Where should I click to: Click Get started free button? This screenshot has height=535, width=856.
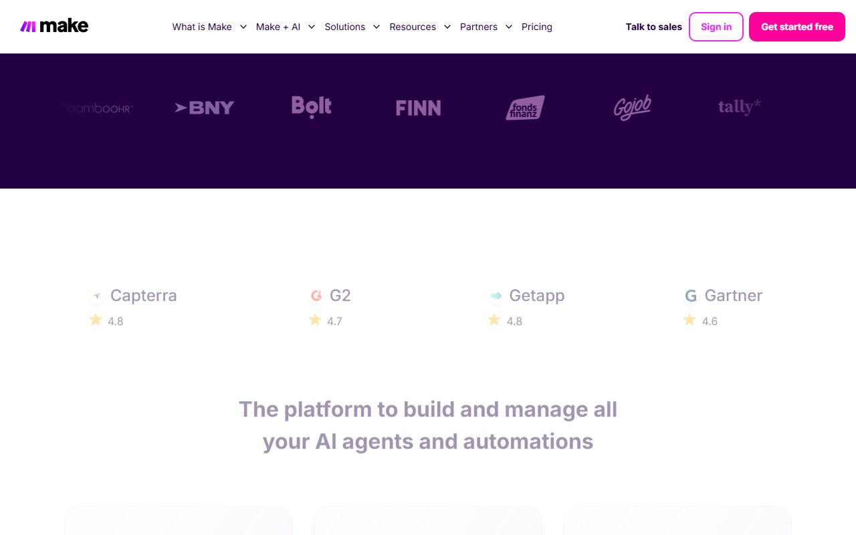pos(797,27)
